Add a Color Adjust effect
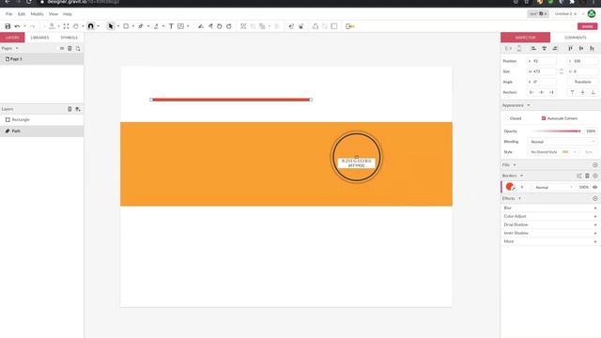The image size is (601, 338). (595, 217)
